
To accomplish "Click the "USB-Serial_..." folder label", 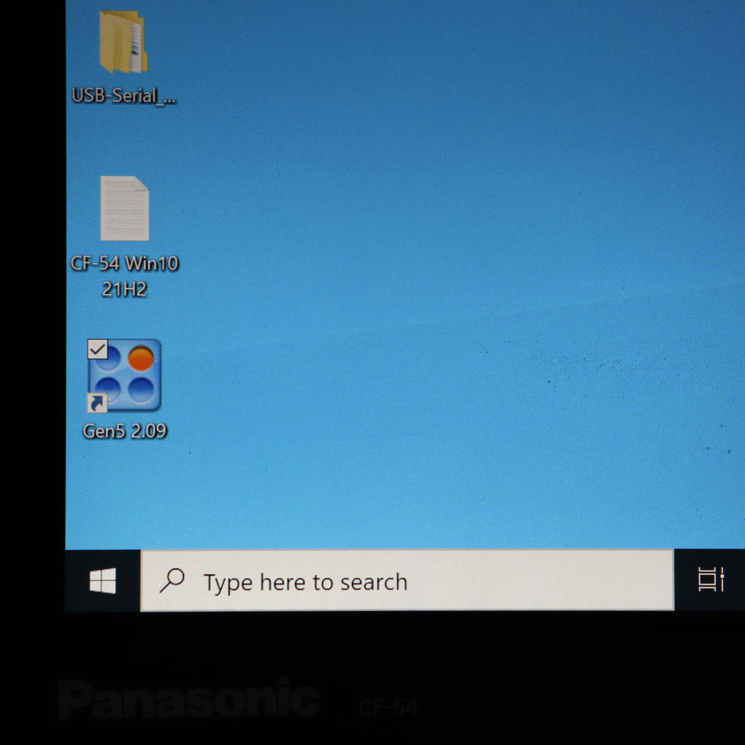I will pyautogui.click(x=124, y=96).
